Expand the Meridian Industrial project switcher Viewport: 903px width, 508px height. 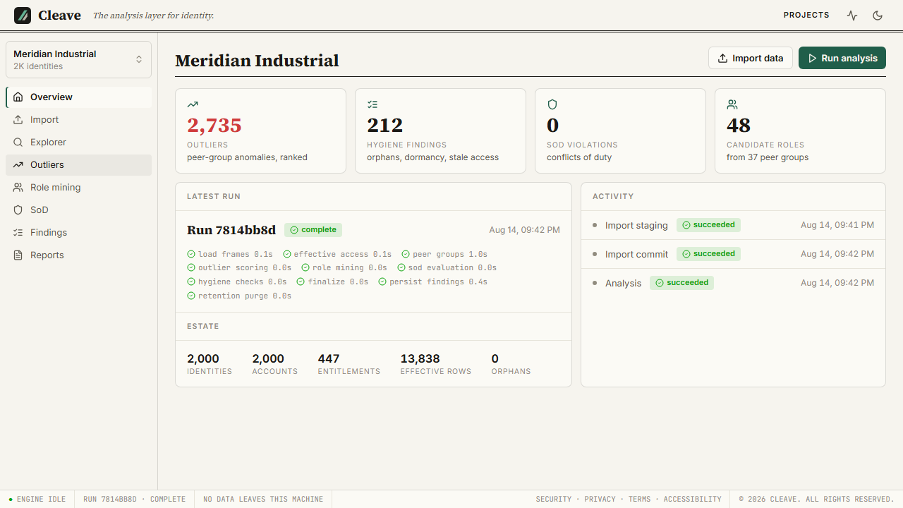[78, 59]
